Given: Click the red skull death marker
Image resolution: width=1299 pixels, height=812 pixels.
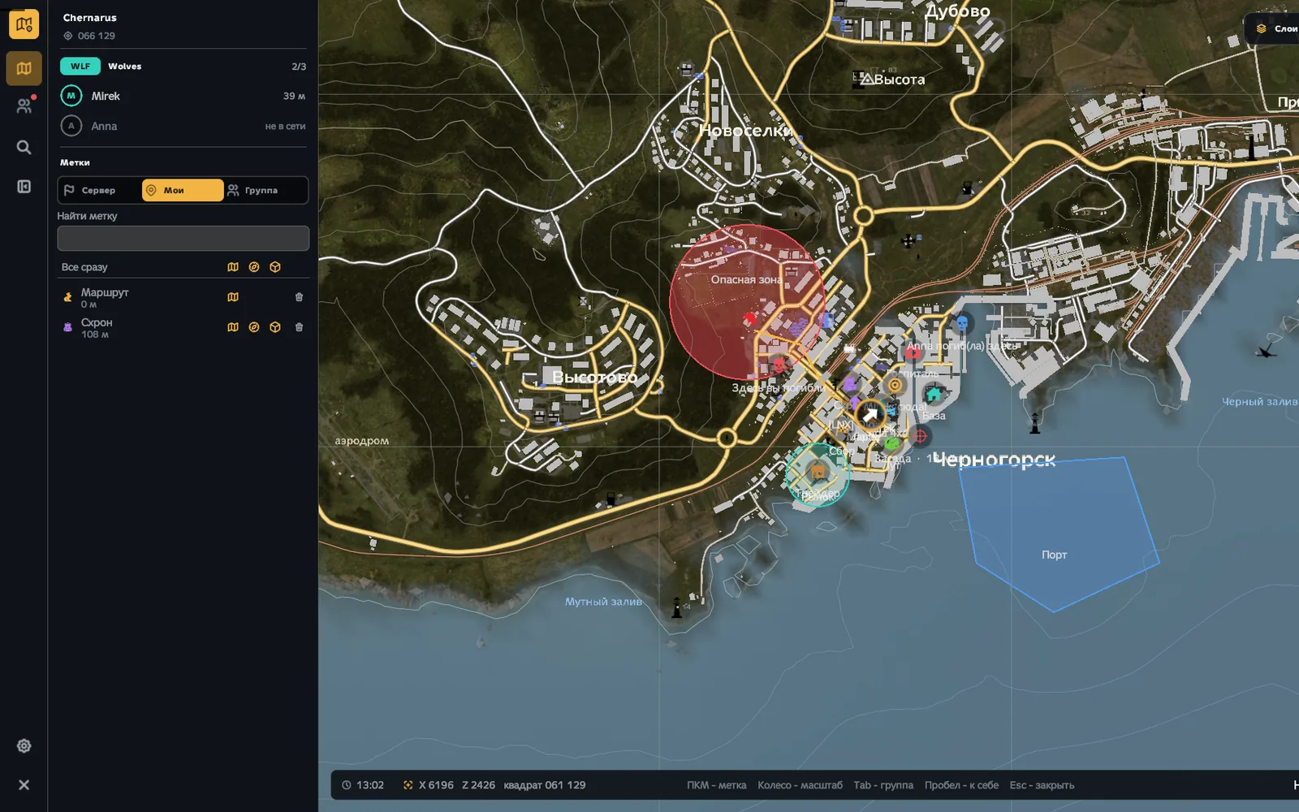Looking at the screenshot, I should pyautogui.click(x=779, y=365).
